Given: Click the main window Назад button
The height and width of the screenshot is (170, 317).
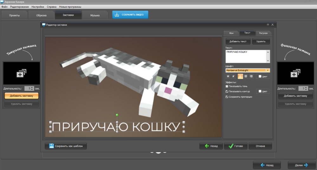Looking at the screenshot, I should [267, 165].
